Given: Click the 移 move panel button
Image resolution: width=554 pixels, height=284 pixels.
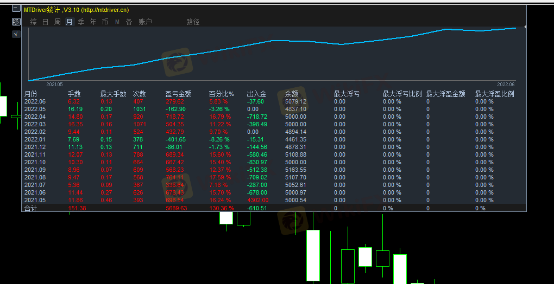Looking at the screenshot, I should click(x=16, y=22).
